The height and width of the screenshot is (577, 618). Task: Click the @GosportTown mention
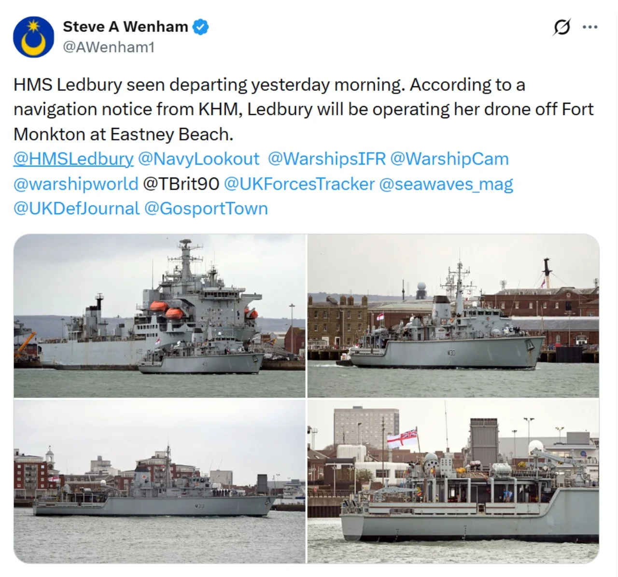click(206, 208)
